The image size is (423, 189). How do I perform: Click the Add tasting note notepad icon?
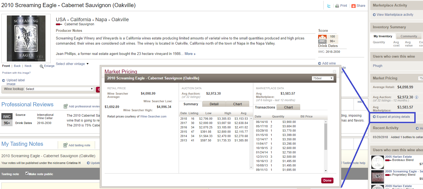click(x=65, y=145)
